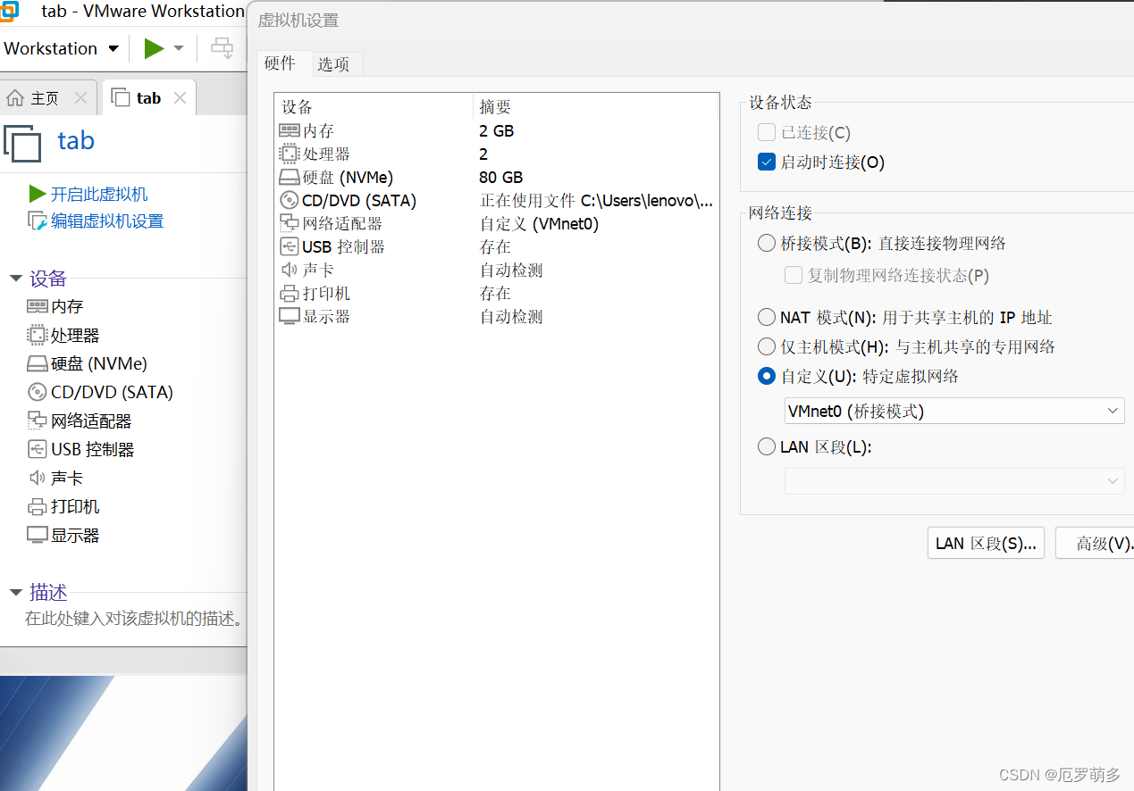
Task: Select the 内存 memory icon in settings list
Action: (289, 130)
